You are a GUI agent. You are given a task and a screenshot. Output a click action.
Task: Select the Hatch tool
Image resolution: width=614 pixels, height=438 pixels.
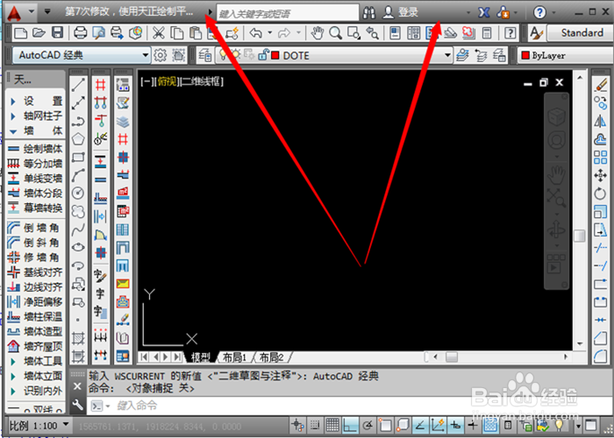[78, 338]
